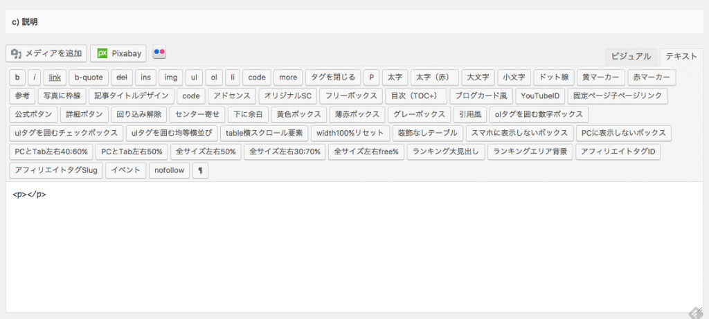The height and width of the screenshot is (319, 709).
Task: Select the テキスト editor tab
Action: [681, 57]
